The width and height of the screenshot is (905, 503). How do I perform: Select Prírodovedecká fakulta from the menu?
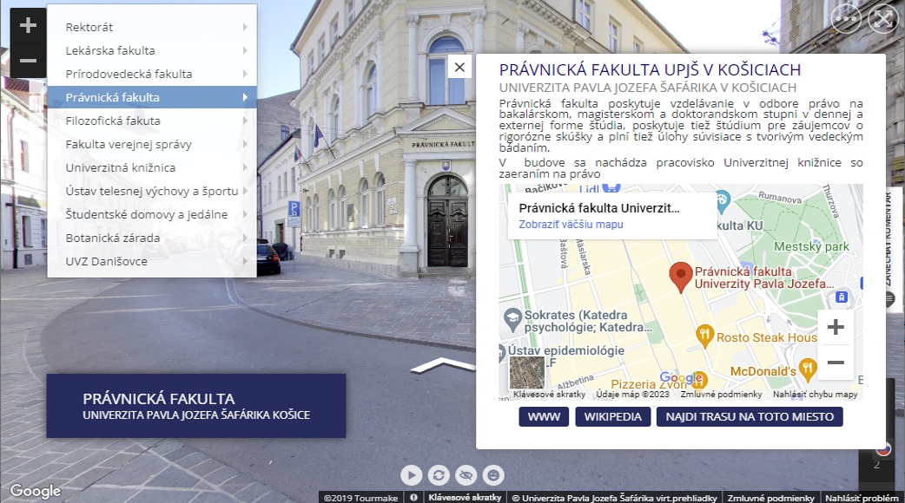tap(152, 74)
